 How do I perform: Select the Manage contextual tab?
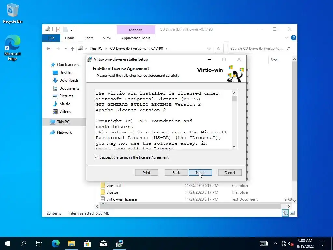136,30
